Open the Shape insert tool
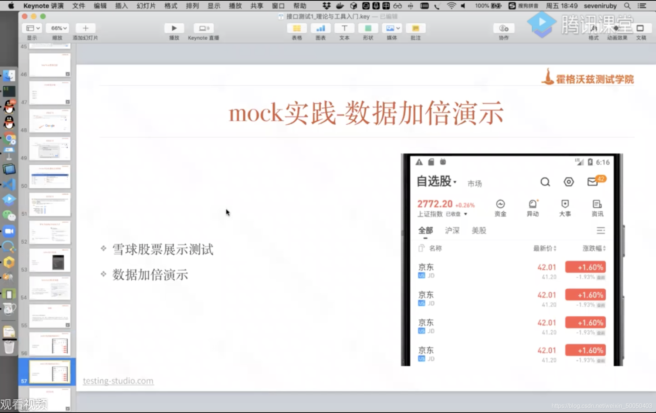The image size is (656, 413). (x=368, y=28)
